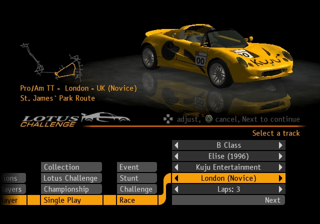The height and width of the screenshot is (224, 320).
Task: Click the Kuju Entertainment livery label
Action: 228,167
